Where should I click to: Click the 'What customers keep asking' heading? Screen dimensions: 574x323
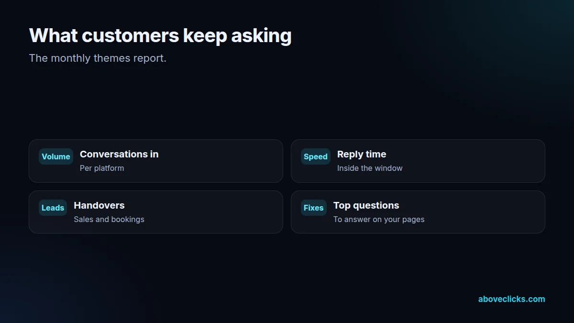160,36
